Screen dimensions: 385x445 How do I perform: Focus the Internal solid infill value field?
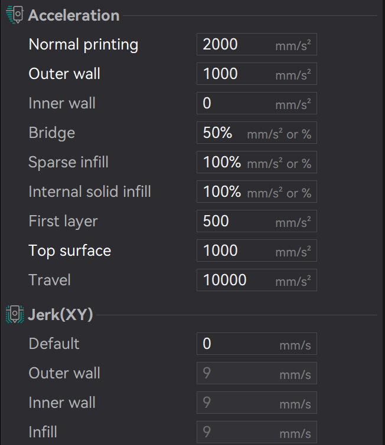pyautogui.click(x=222, y=192)
